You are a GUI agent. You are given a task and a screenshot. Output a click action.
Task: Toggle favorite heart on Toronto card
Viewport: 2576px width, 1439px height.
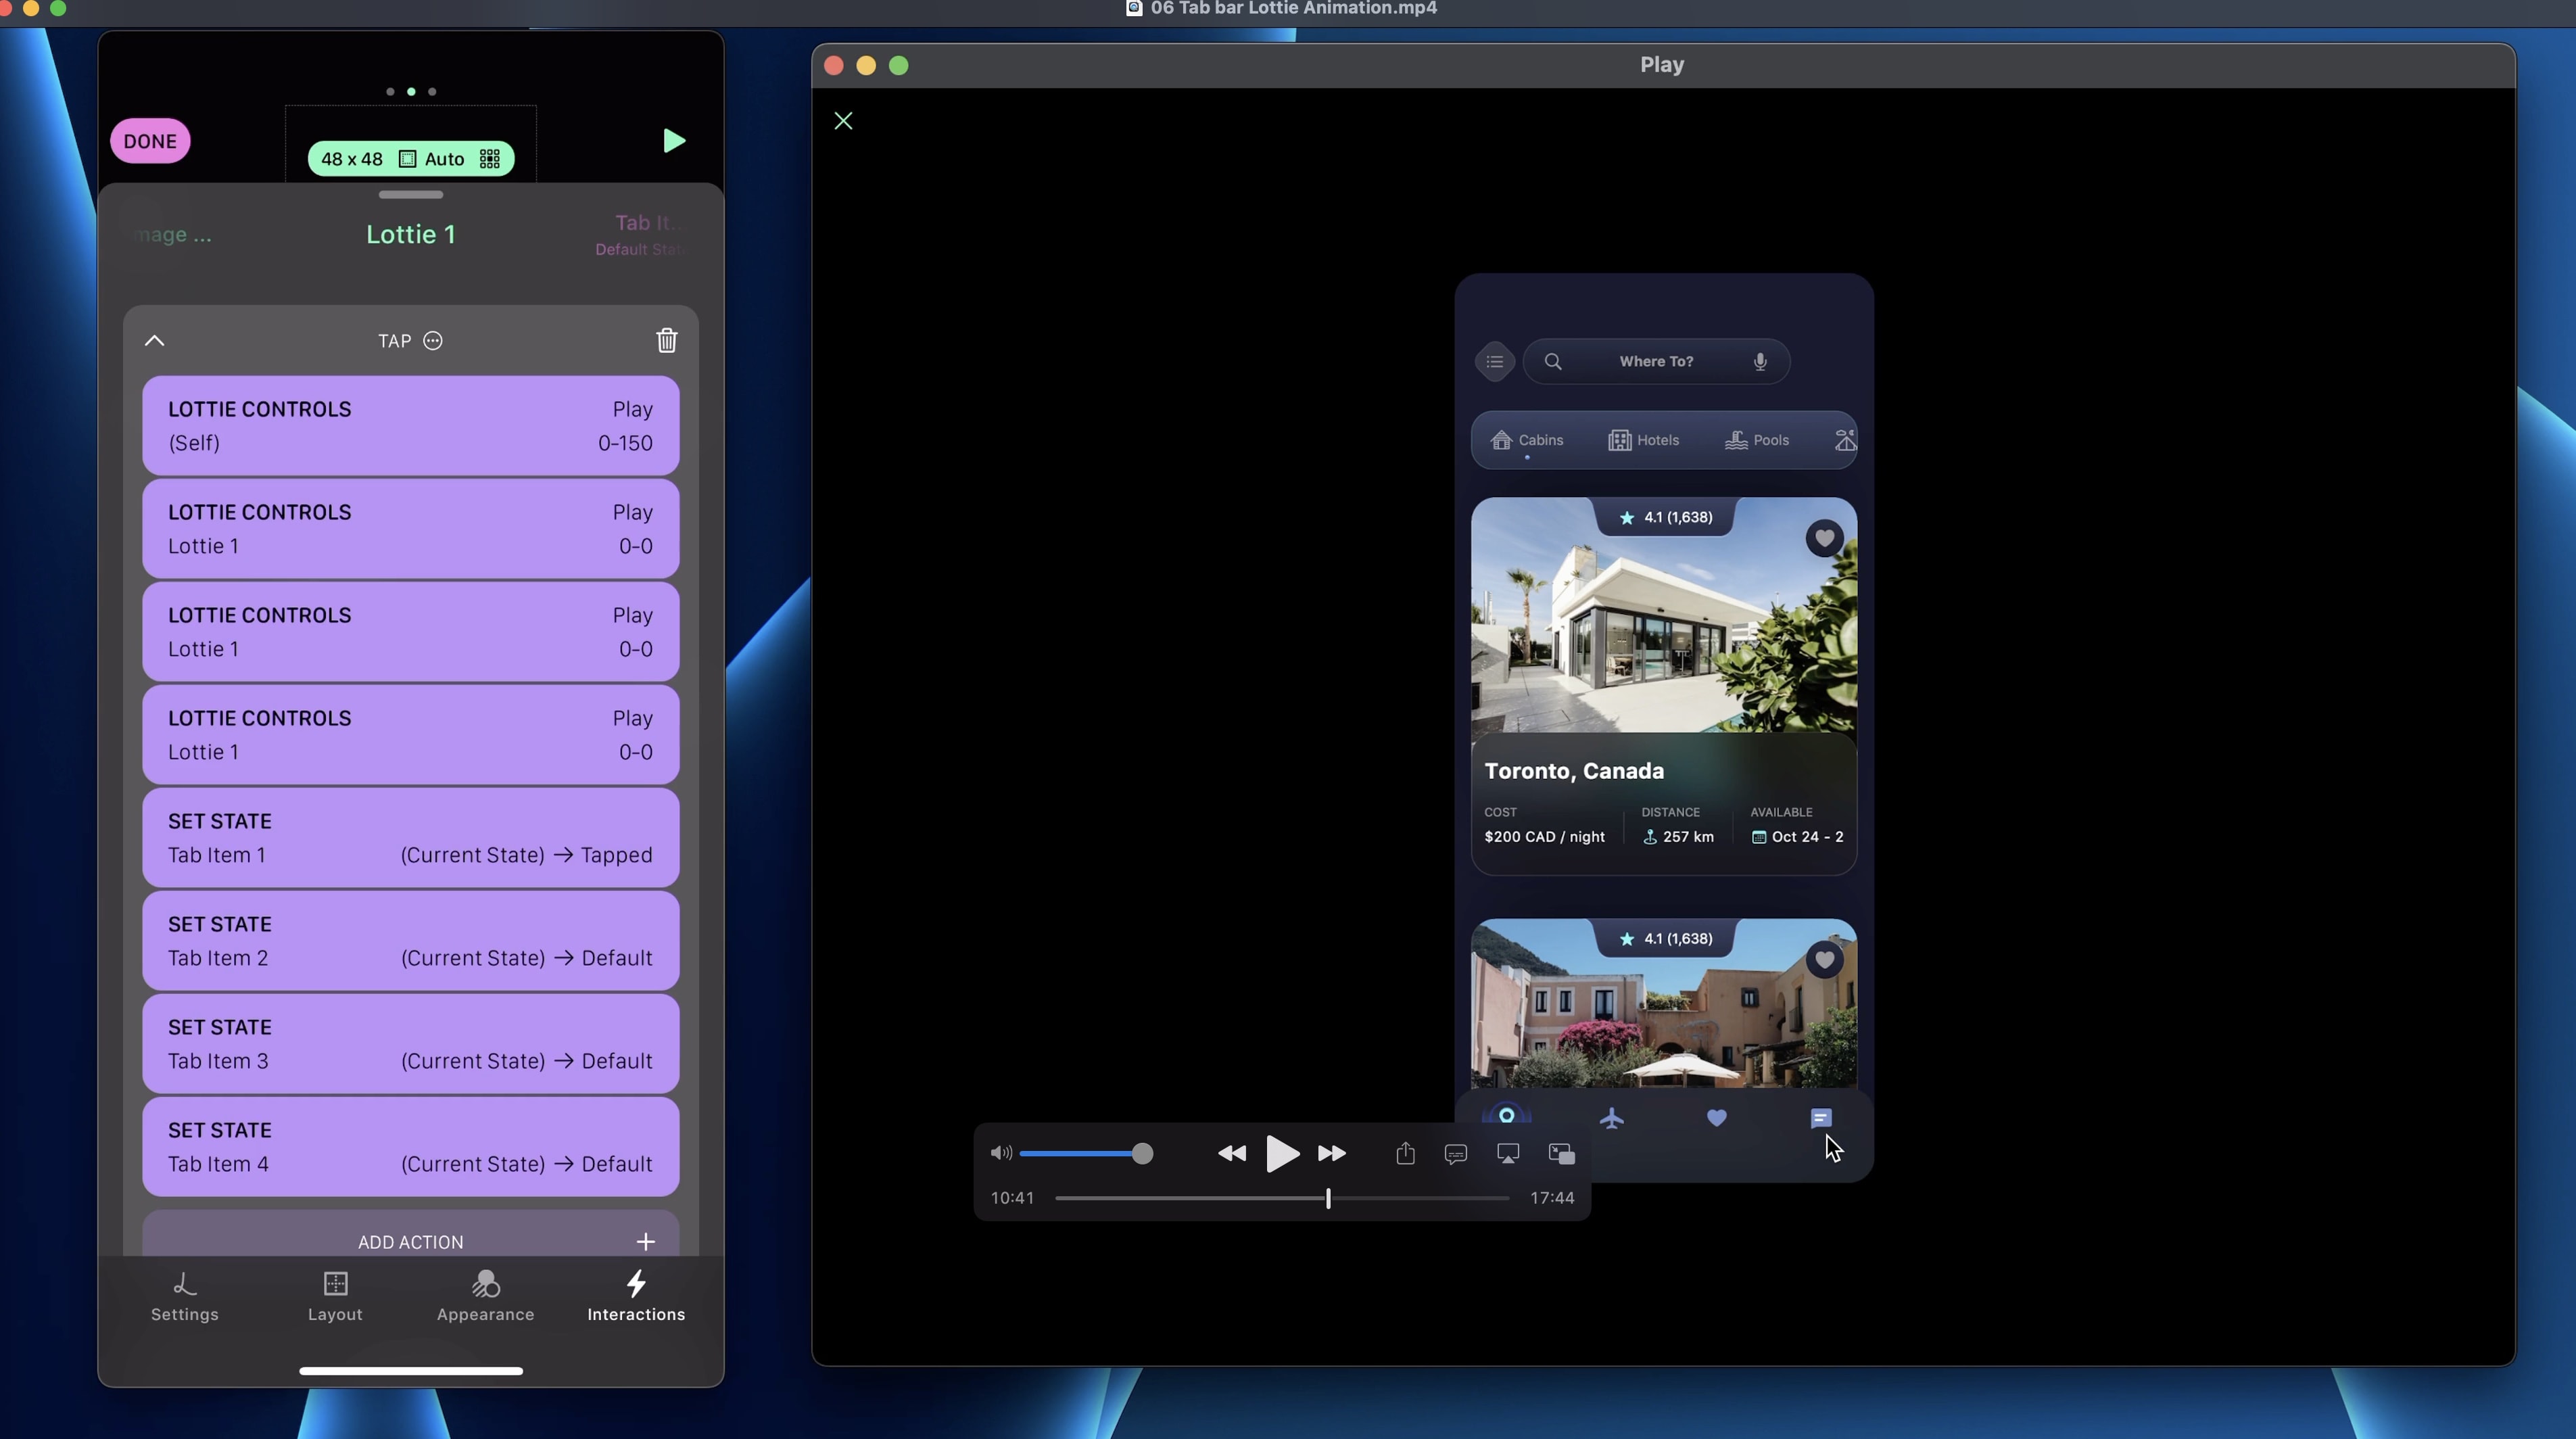pos(1824,539)
